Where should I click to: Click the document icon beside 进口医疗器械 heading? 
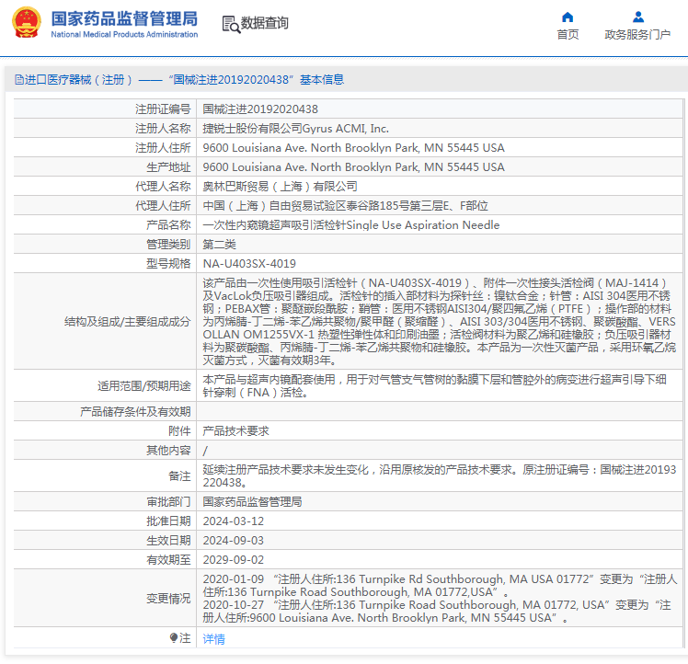coord(19,79)
